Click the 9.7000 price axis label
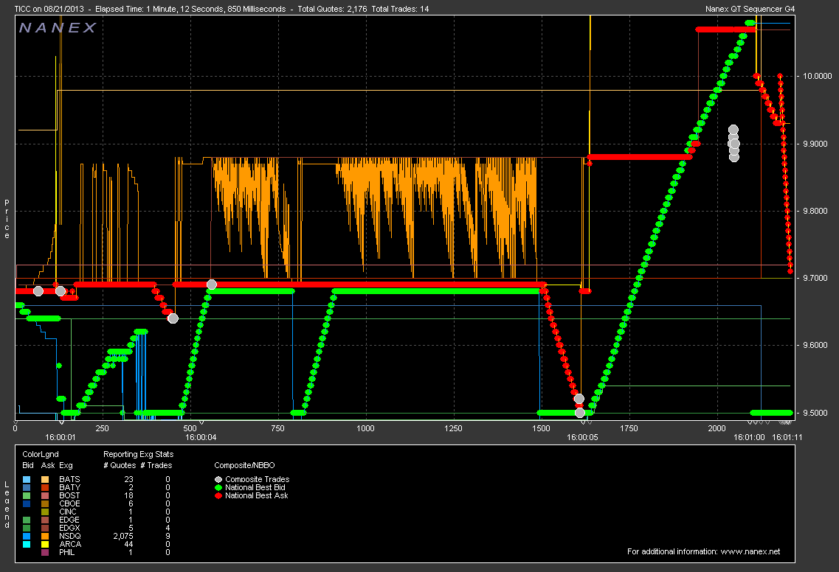This screenshot has height=572, width=839. click(x=815, y=279)
